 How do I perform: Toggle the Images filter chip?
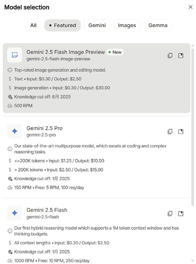tap(127, 25)
